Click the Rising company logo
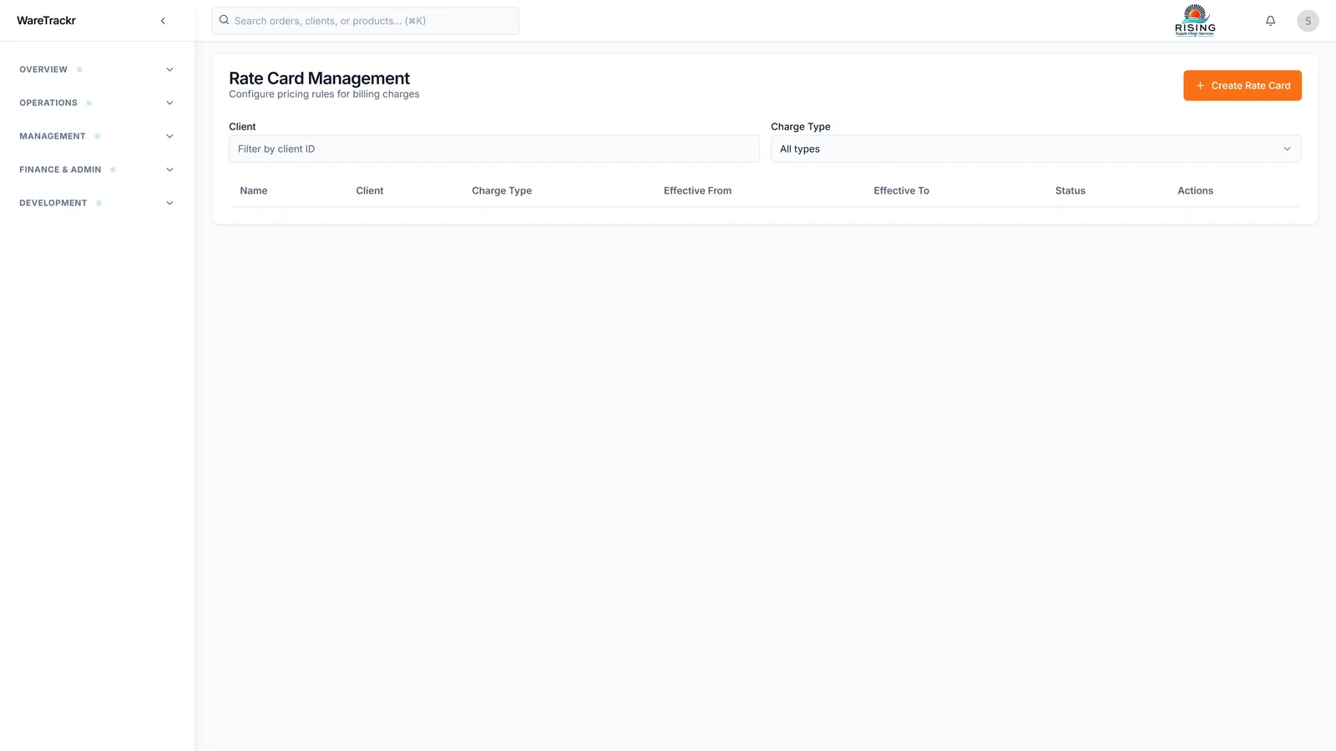Viewport: 1336px width, 751px height. pyautogui.click(x=1195, y=21)
